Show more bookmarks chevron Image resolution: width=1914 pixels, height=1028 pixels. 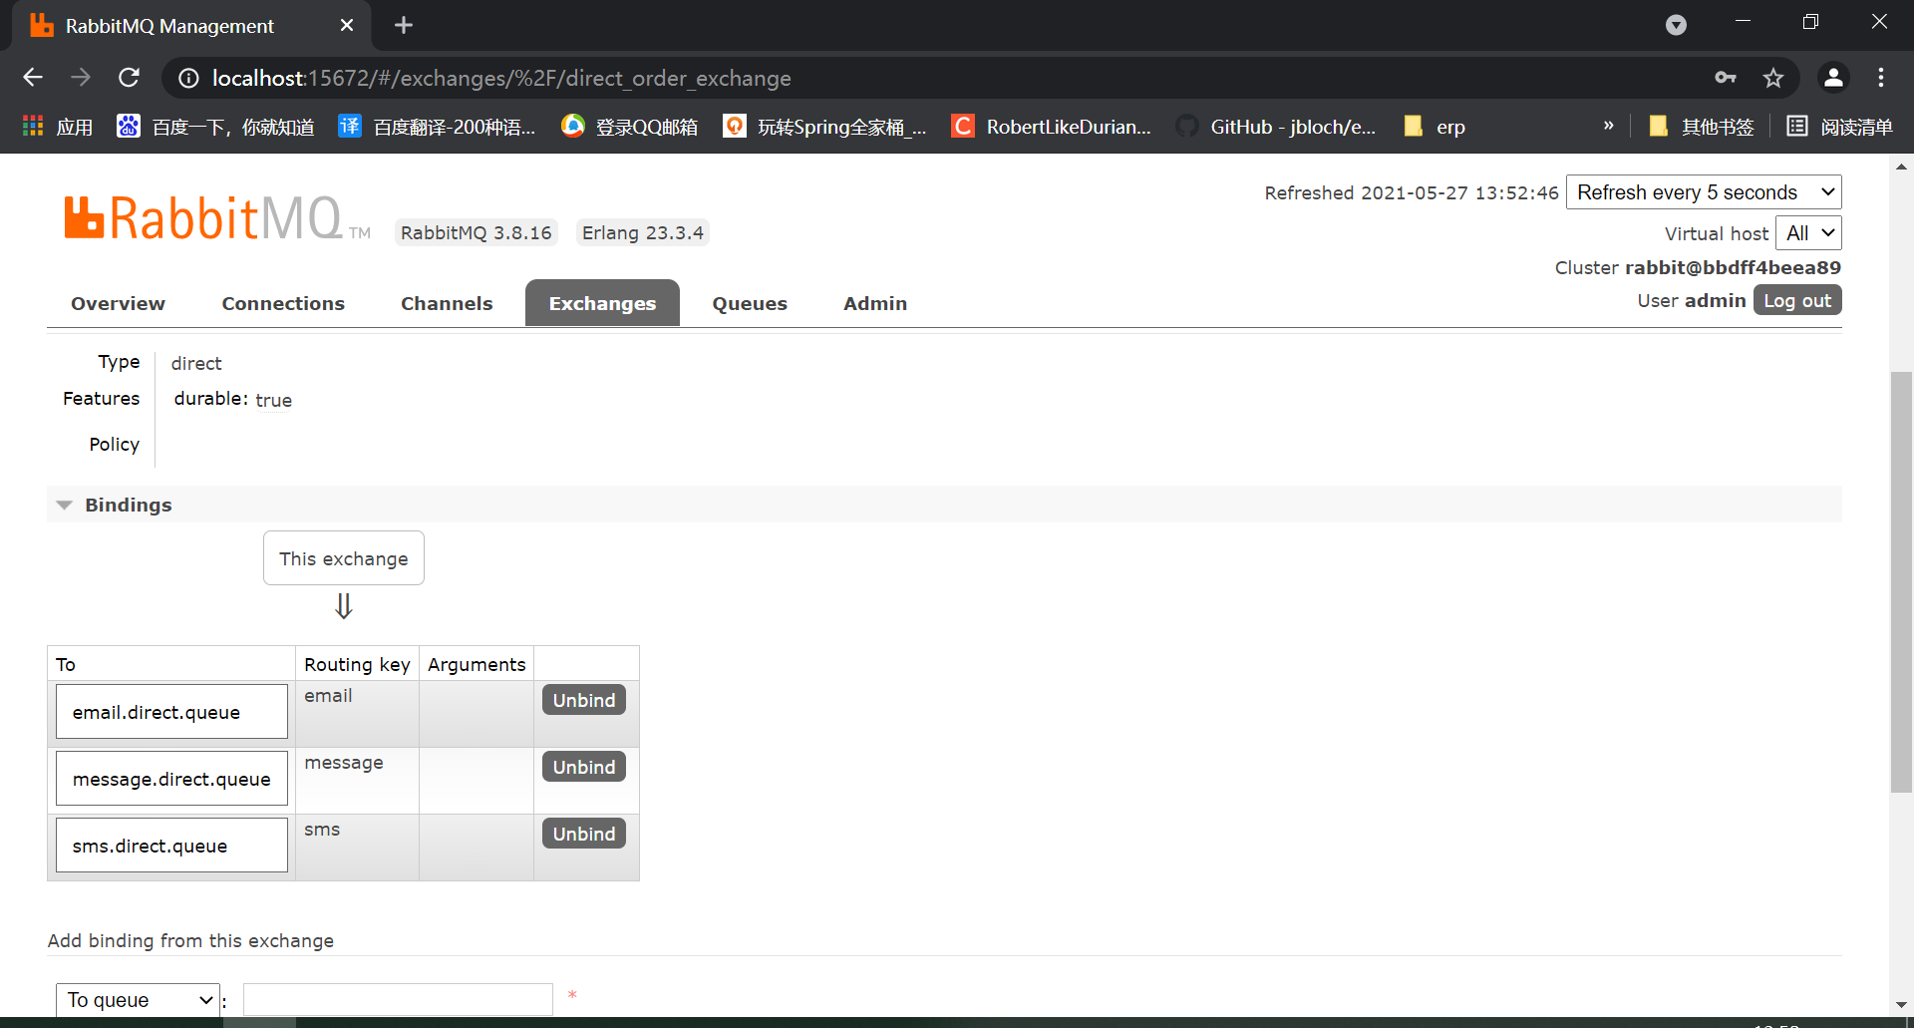coord(1608,126)
